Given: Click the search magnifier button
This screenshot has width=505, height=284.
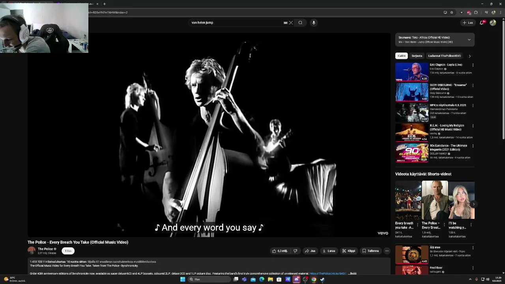Looking at the screenshot, I should (x=300, y=22).
